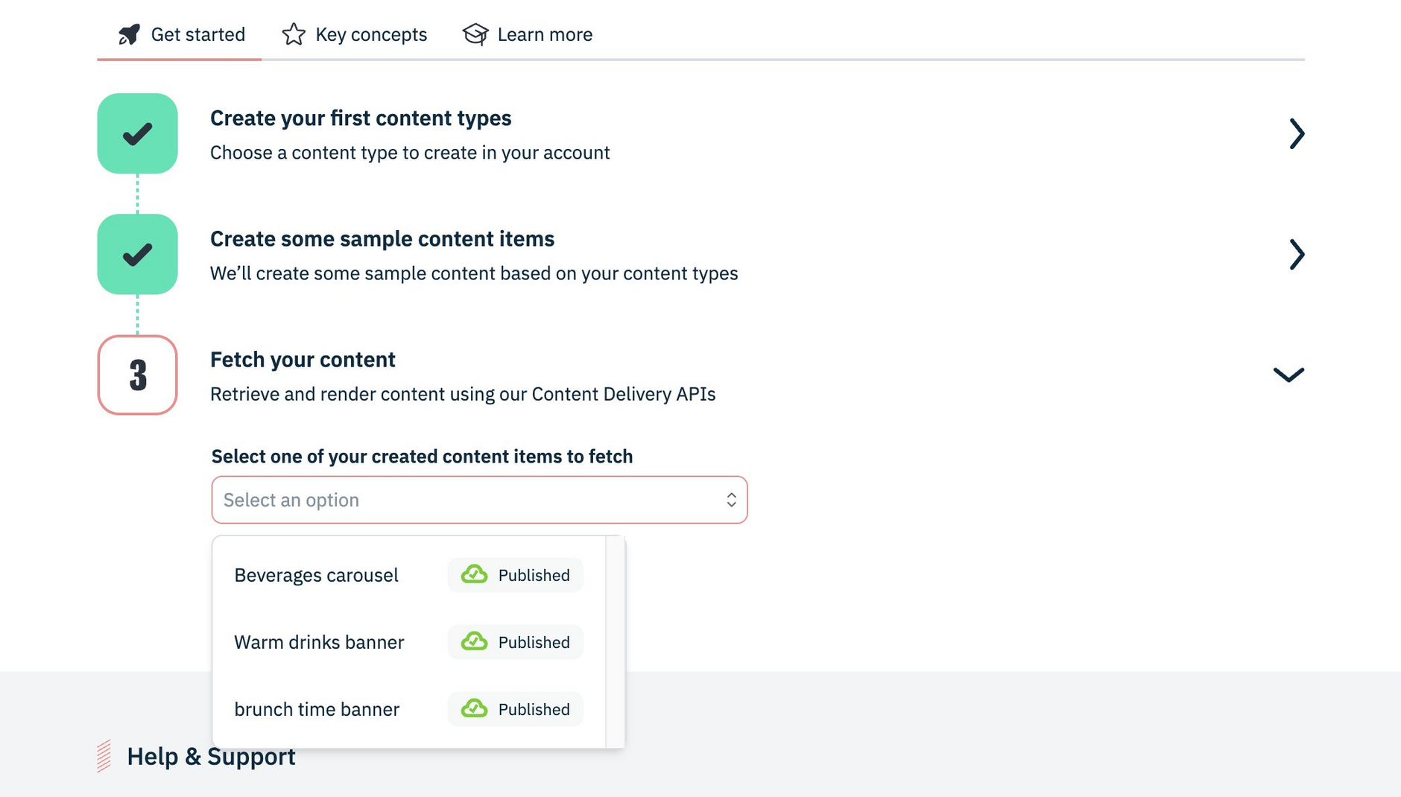
Task: Click the Published cloud icon for Beverages carousel
Action: coord(474,574)
